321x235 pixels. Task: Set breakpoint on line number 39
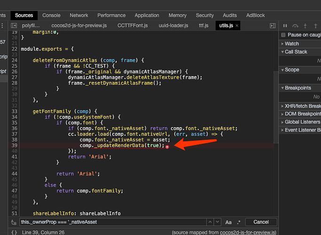pos(14,146)
